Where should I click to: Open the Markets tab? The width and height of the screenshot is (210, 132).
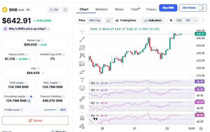point(101,9)
